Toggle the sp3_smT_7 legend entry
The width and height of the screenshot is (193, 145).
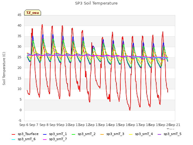pyautogui.click(x=55, y=139)
